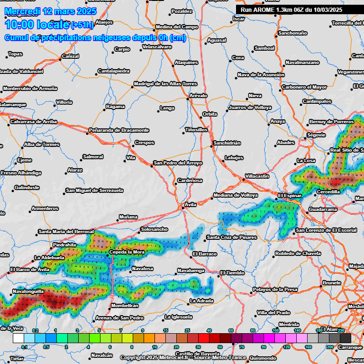Screen dimensions: 364x364
Task: Click the bright red legend swatch after 30
Action: 204,338
